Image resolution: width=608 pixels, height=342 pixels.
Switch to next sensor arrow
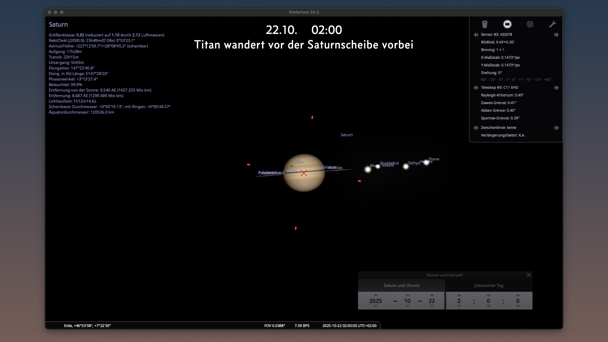tap(556, 35)
